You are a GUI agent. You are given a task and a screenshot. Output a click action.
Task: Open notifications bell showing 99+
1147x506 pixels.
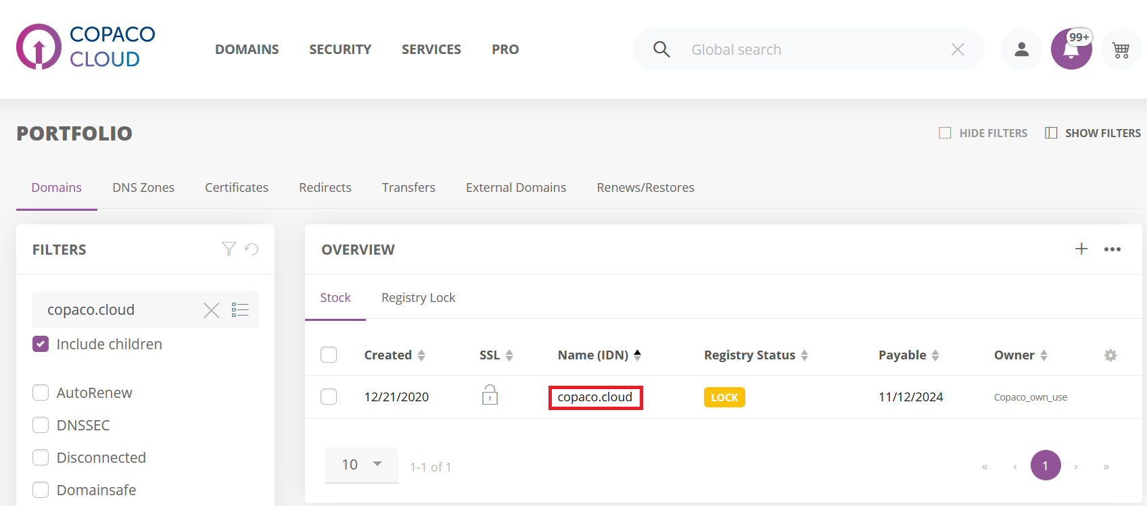point(1071,49)
